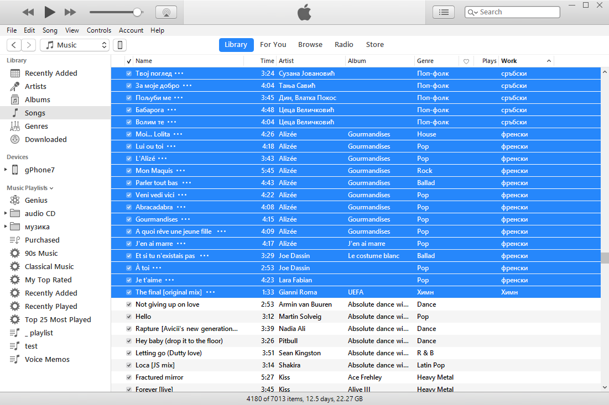
Task: Click the rewind previous track button
Action: tap(28, 12)
